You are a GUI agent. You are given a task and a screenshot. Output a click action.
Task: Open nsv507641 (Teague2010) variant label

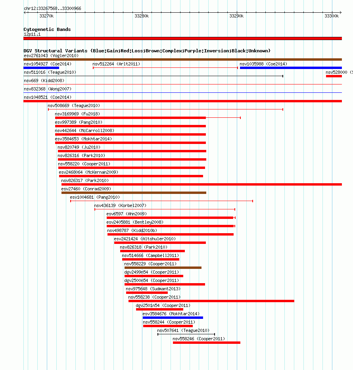pos(183,331)
